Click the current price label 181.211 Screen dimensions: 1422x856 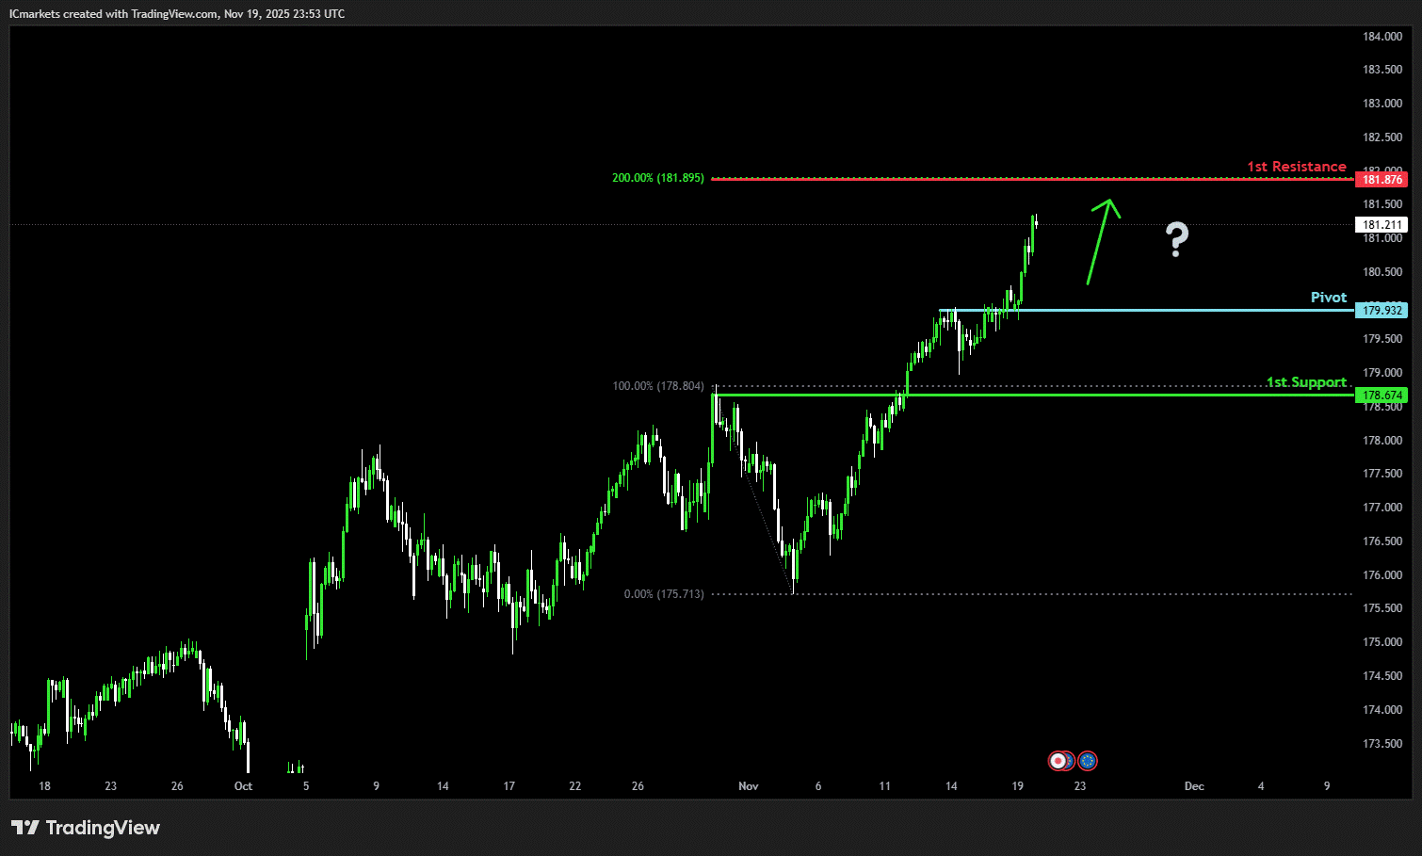(x=1382, y=225)
